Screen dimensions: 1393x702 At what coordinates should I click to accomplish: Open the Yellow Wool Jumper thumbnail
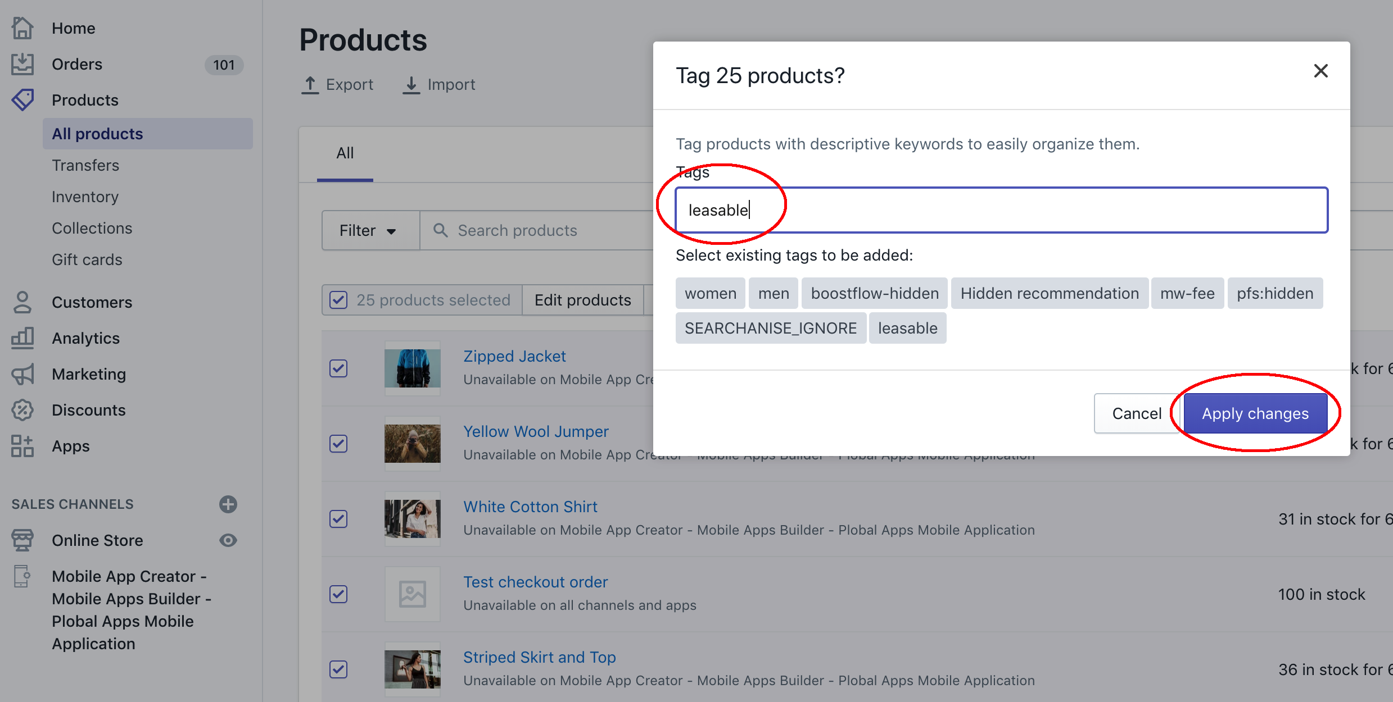[x=412, y=444]
